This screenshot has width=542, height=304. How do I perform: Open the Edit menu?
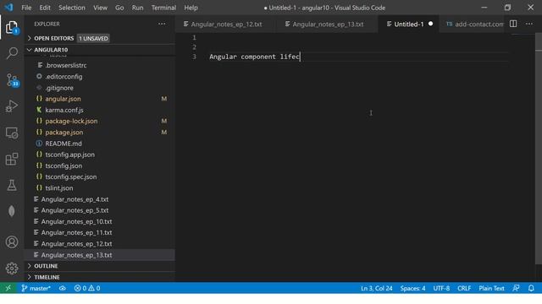point(45,8)
